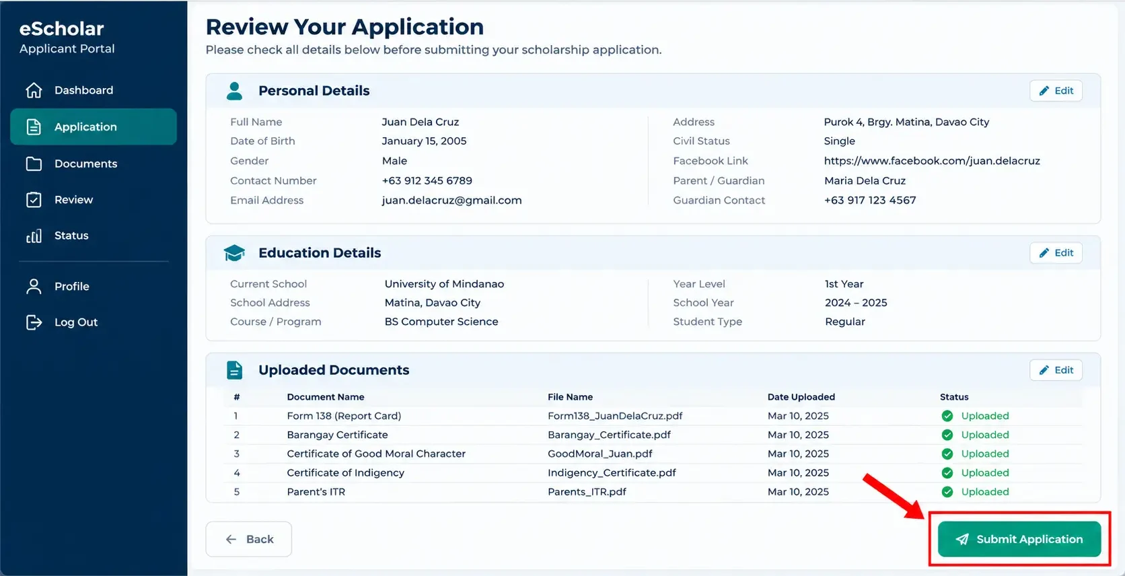The height and width of the screenshot is (576, 1125).
Task: Click the paper plane icon on Submit button
Action: (x=962, y=539)
